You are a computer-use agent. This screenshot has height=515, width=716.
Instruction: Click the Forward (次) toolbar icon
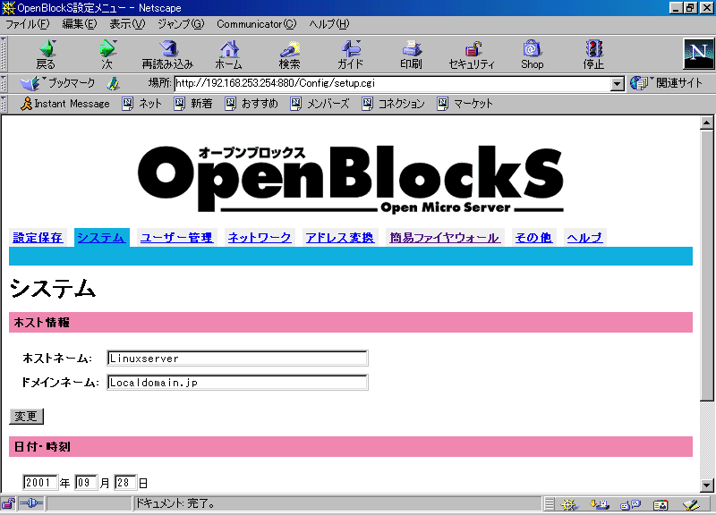[x=107, y=54]
